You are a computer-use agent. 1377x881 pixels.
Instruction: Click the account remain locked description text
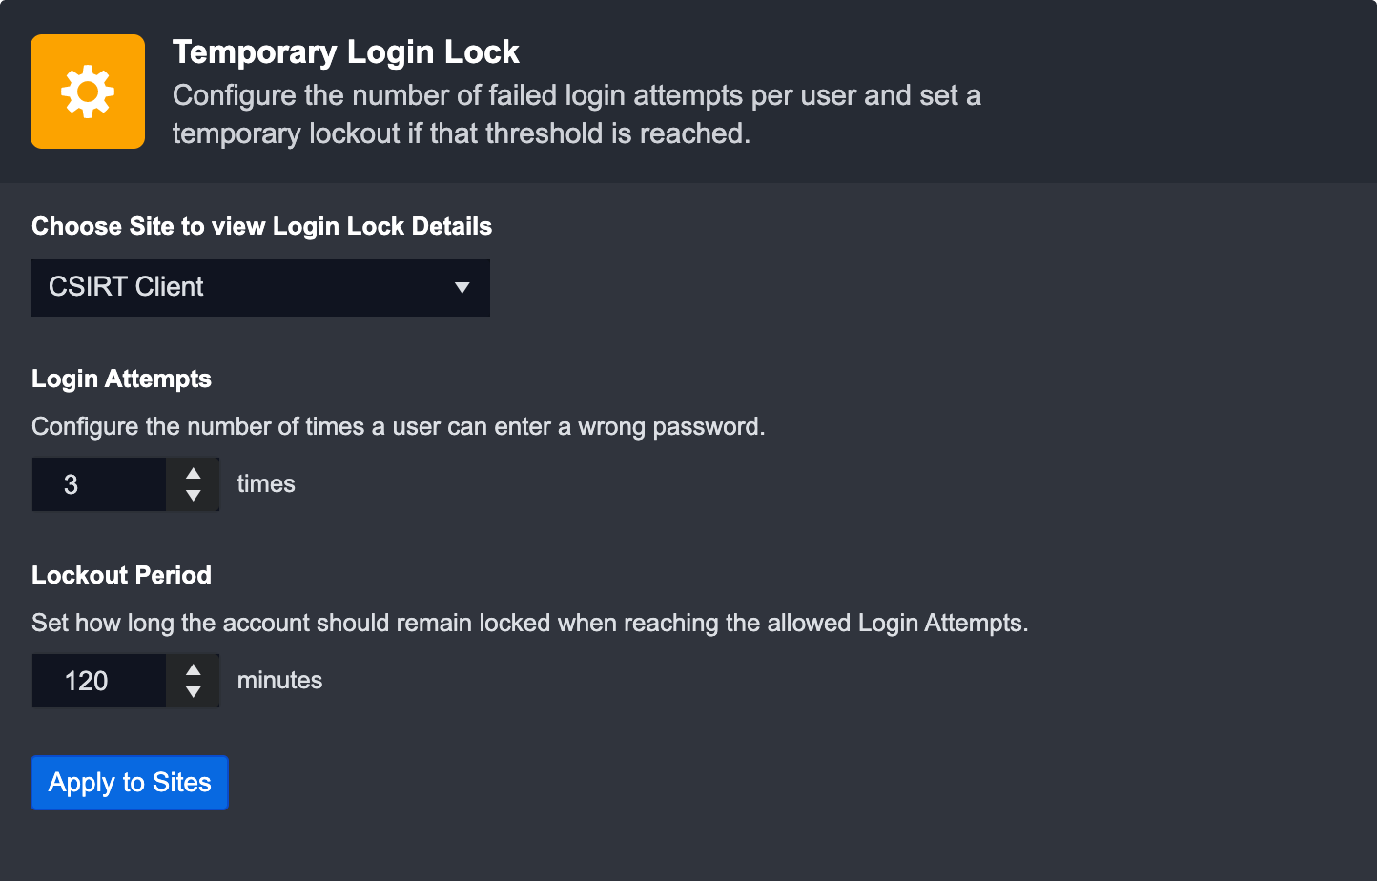point(529,623)
